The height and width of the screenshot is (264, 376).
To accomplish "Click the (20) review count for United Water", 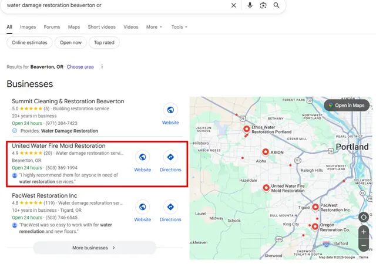I will 48,153.
